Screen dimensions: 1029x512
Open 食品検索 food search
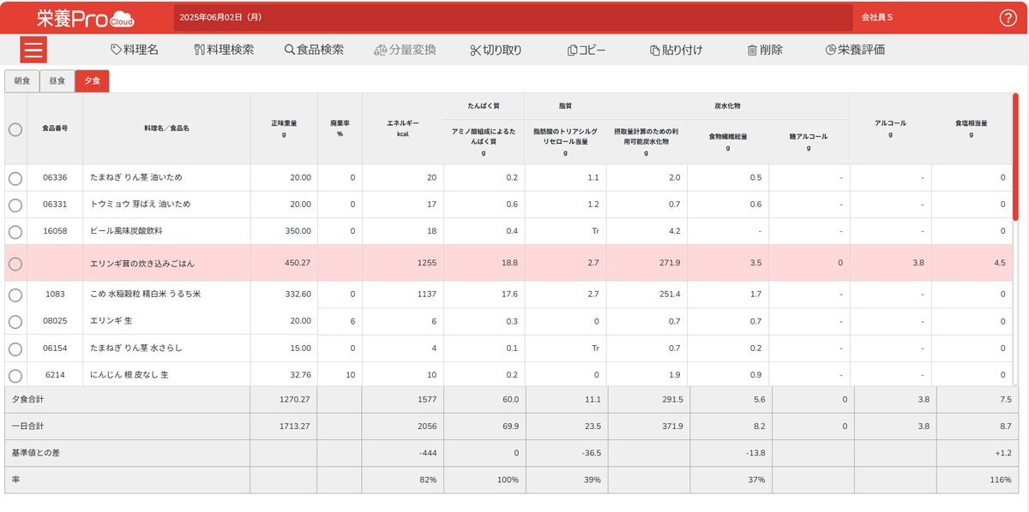pos(314,50)
